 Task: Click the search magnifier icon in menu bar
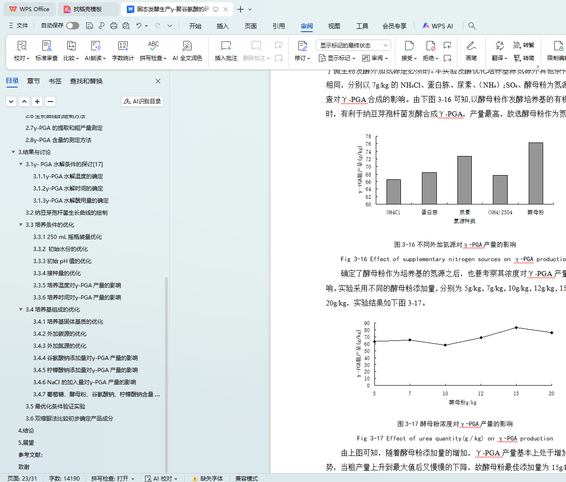(x=472, y=26)
